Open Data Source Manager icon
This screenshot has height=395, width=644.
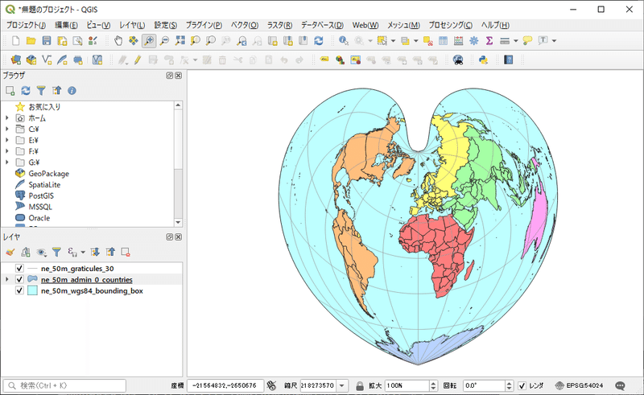pos(16,60)
